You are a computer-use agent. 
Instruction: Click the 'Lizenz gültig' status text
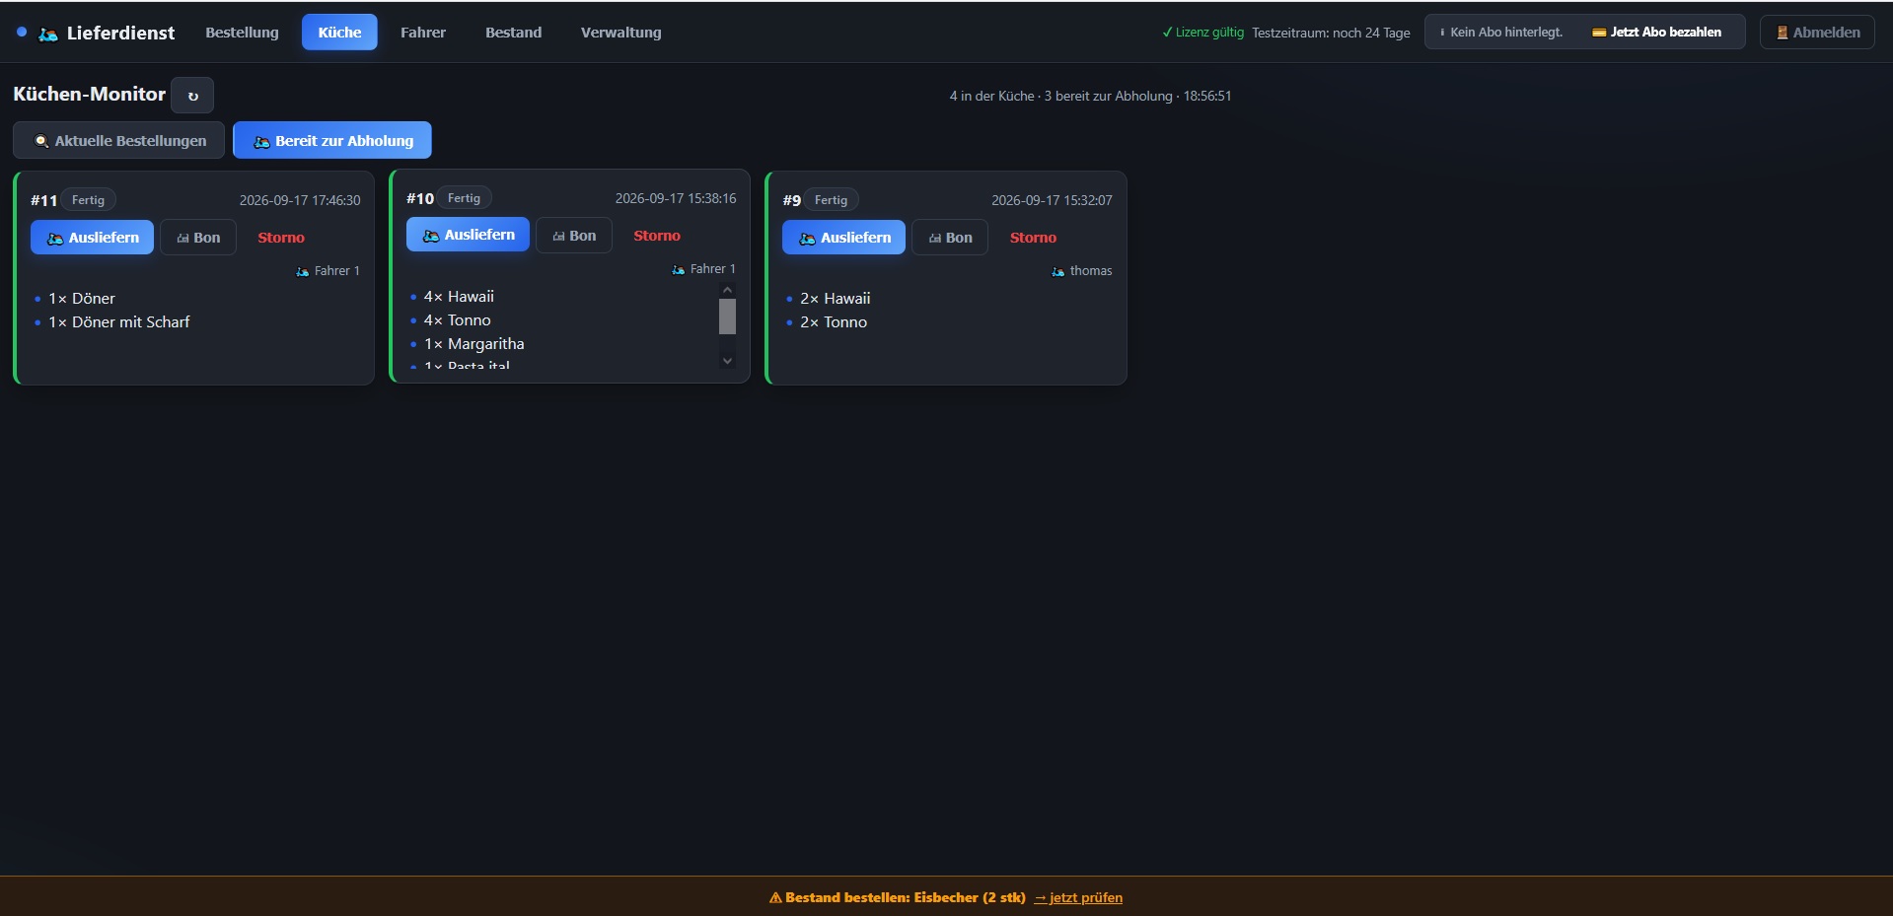pyautogui.click(x=1203, y=33)
